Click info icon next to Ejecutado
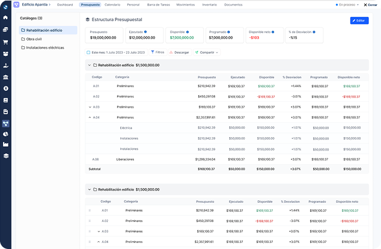 click(146, 31)
